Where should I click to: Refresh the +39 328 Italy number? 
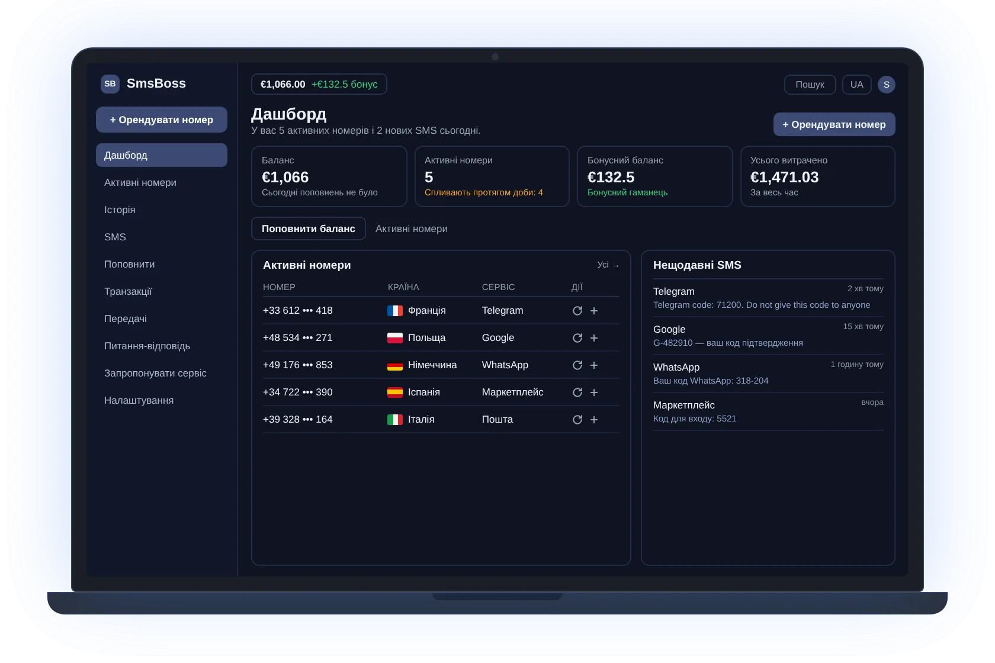pyautogui.click(x=577, y=420)
